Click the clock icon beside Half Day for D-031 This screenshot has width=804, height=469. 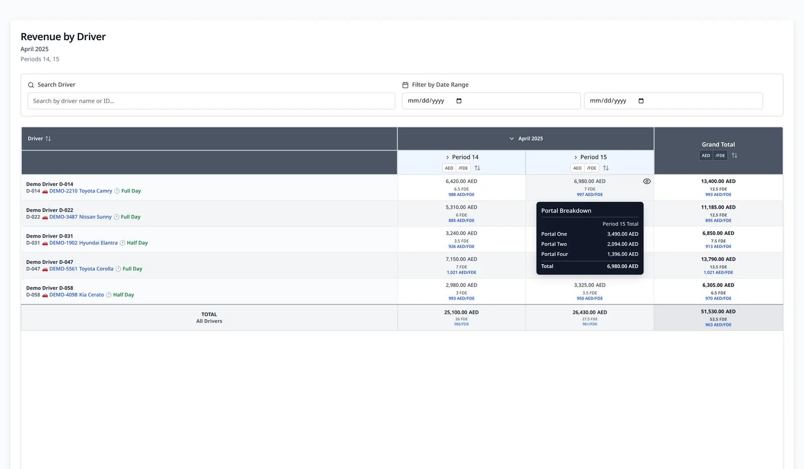(122, 243)
